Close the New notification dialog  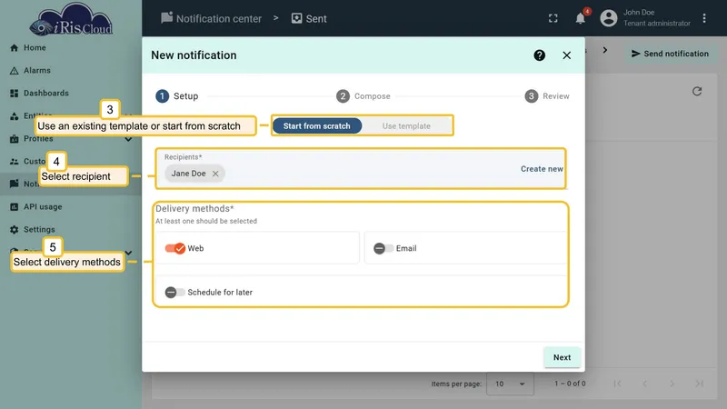tap(566, 55)
